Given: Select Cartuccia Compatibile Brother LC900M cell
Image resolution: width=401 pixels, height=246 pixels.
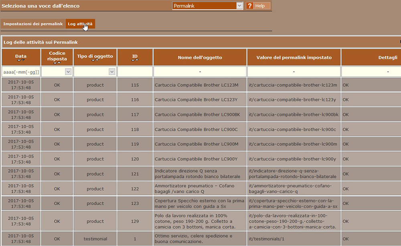Looking at the screenshot, I should pyautogui.click(x=200, y=144).
